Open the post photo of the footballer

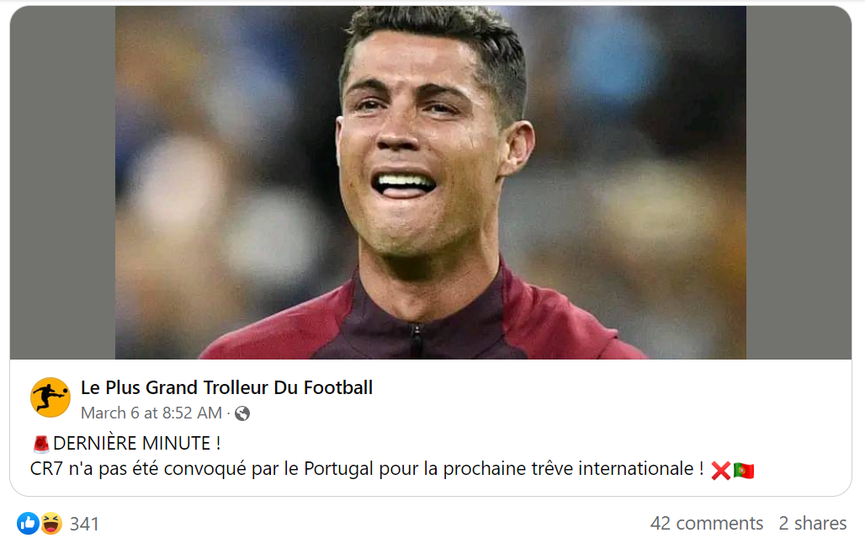pyautogui.click(x=430, y=182)
